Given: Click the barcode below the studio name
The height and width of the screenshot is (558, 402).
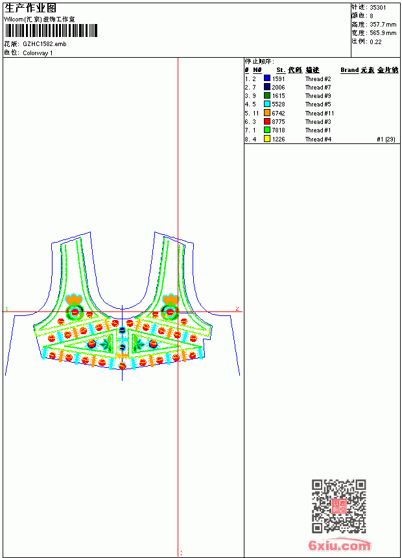Looking at the screenshot, I should 51,31.
